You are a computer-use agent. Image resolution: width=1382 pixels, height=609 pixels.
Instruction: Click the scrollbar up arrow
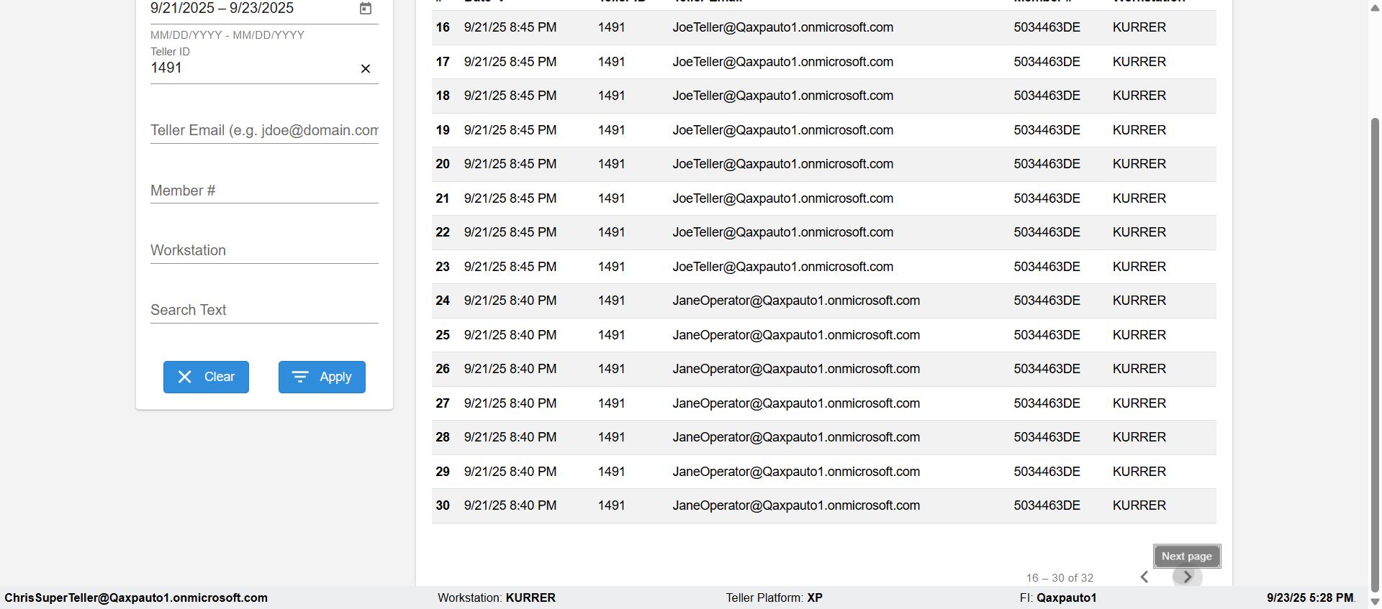point(1375,7)
